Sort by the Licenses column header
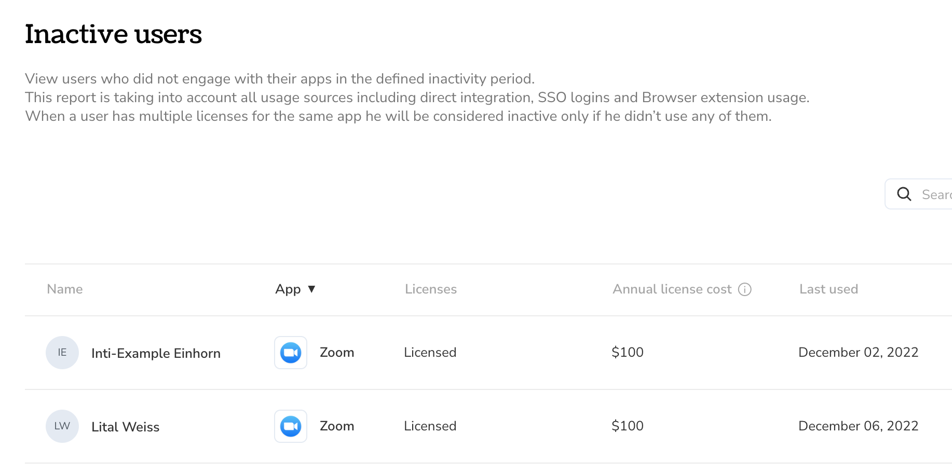This screenshot has height=475, width=952. tap(431, 289)
